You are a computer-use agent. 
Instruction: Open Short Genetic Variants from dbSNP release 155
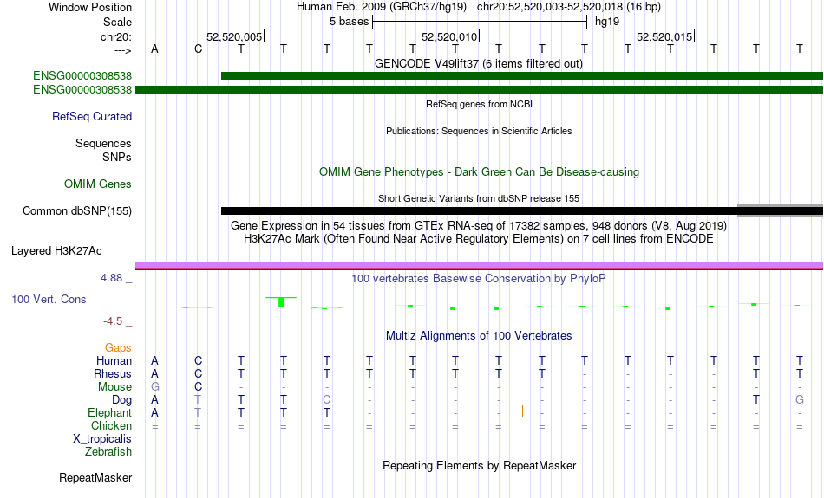click(x=479, y=198)
